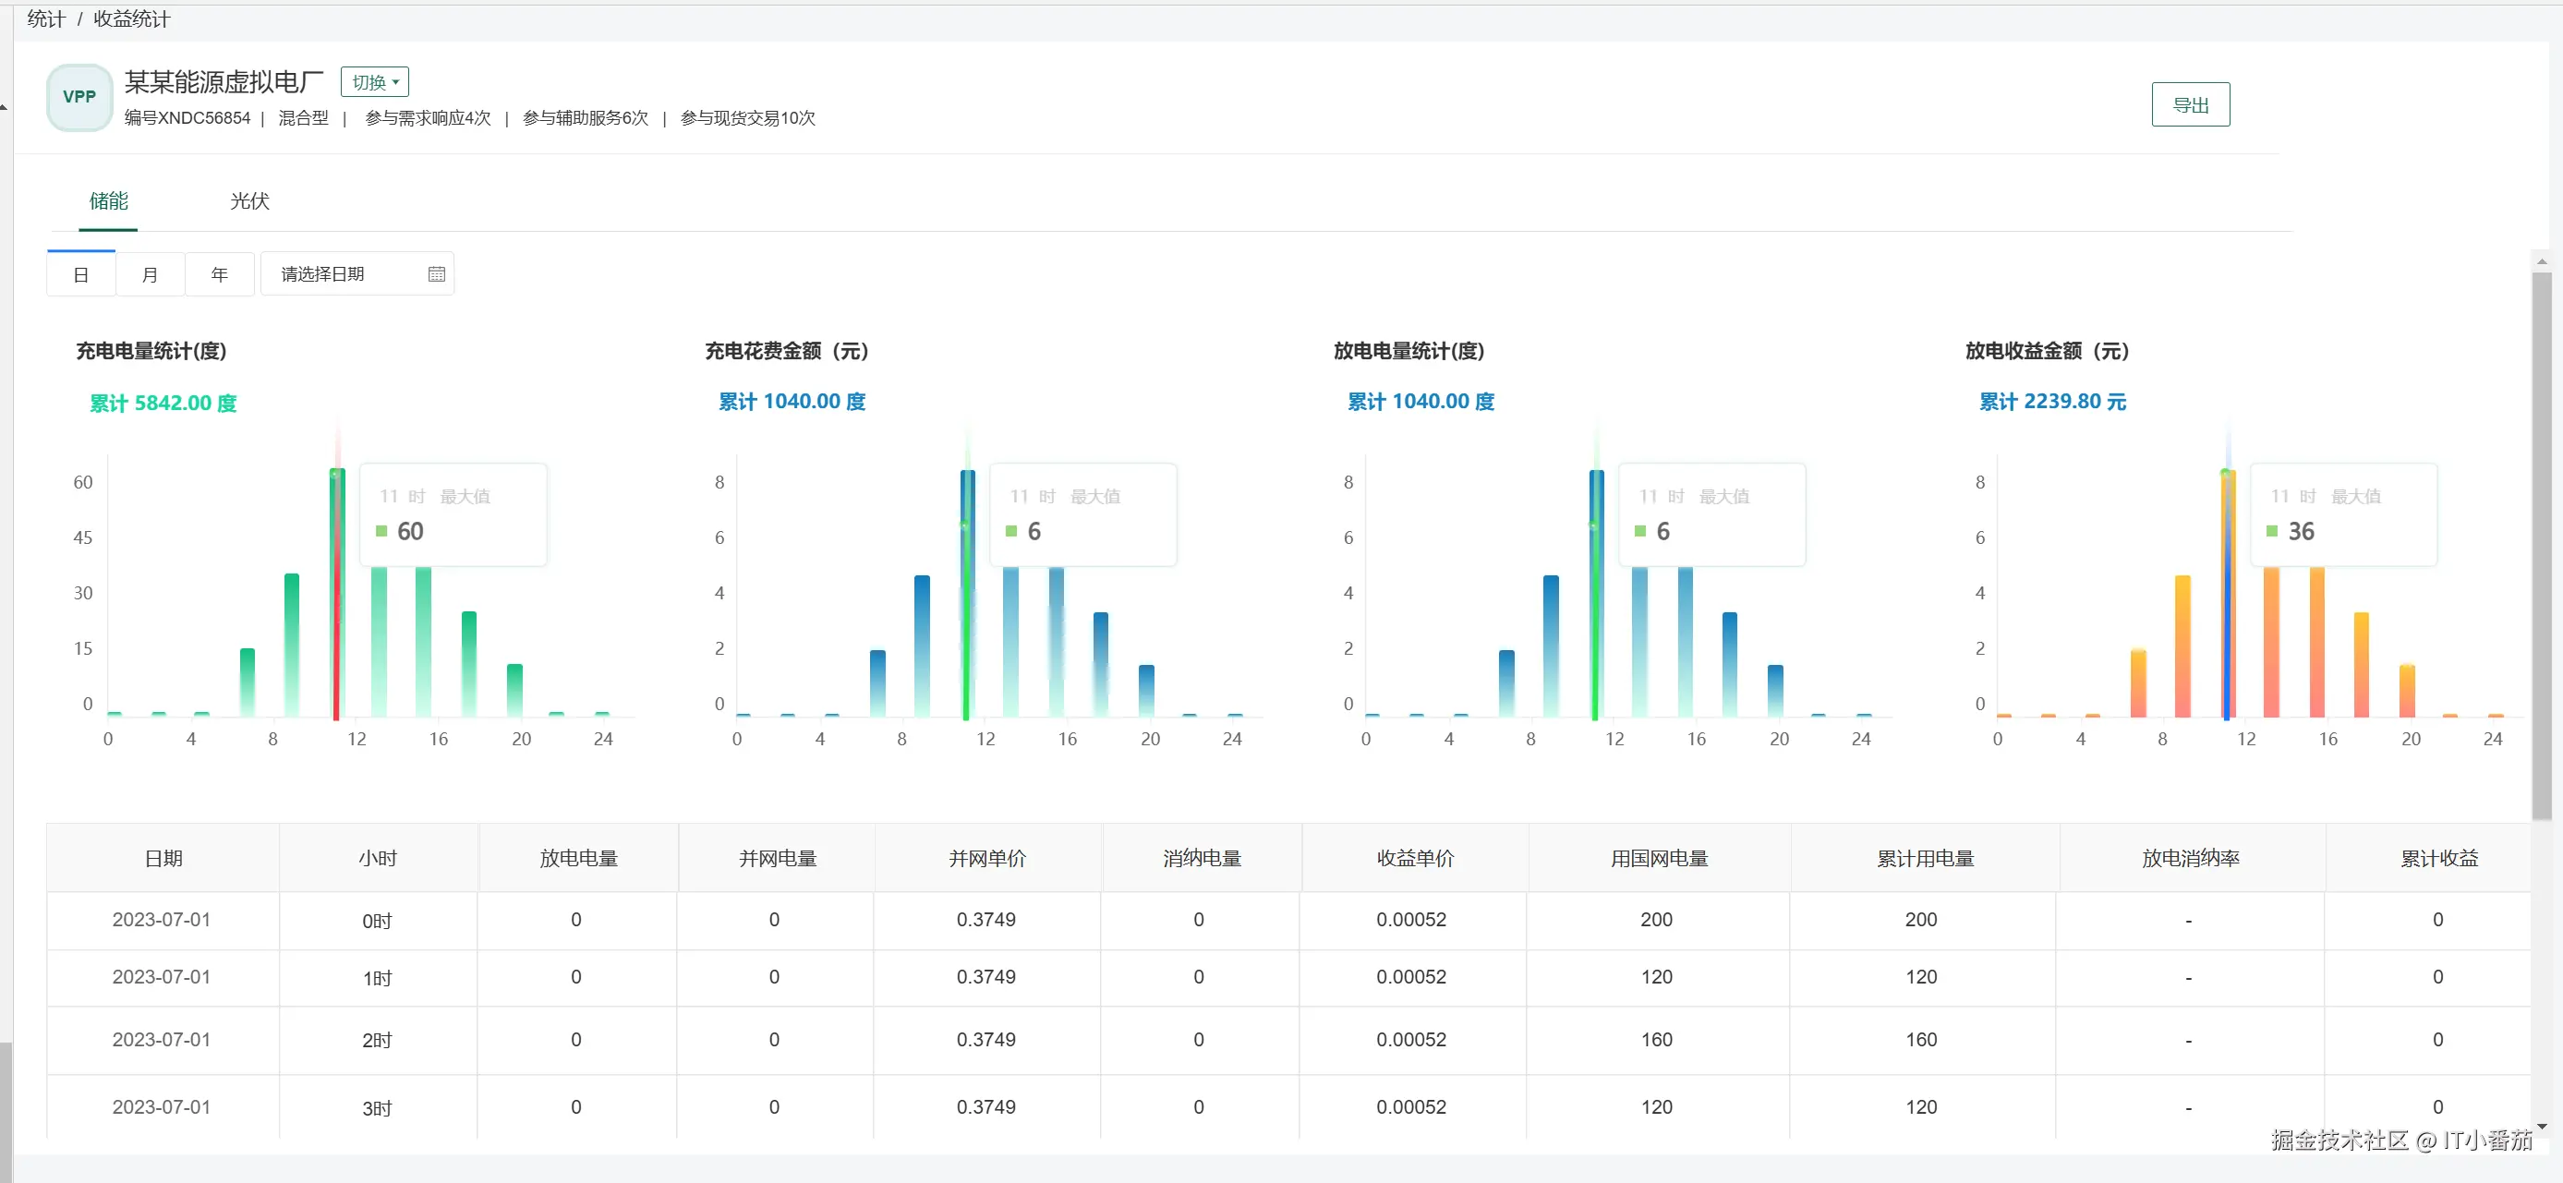Click the green legend square beside 60
2563x1183 pixels.
tap(381, 531)
